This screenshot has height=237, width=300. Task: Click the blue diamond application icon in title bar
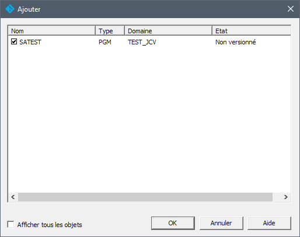coord(10,9)
